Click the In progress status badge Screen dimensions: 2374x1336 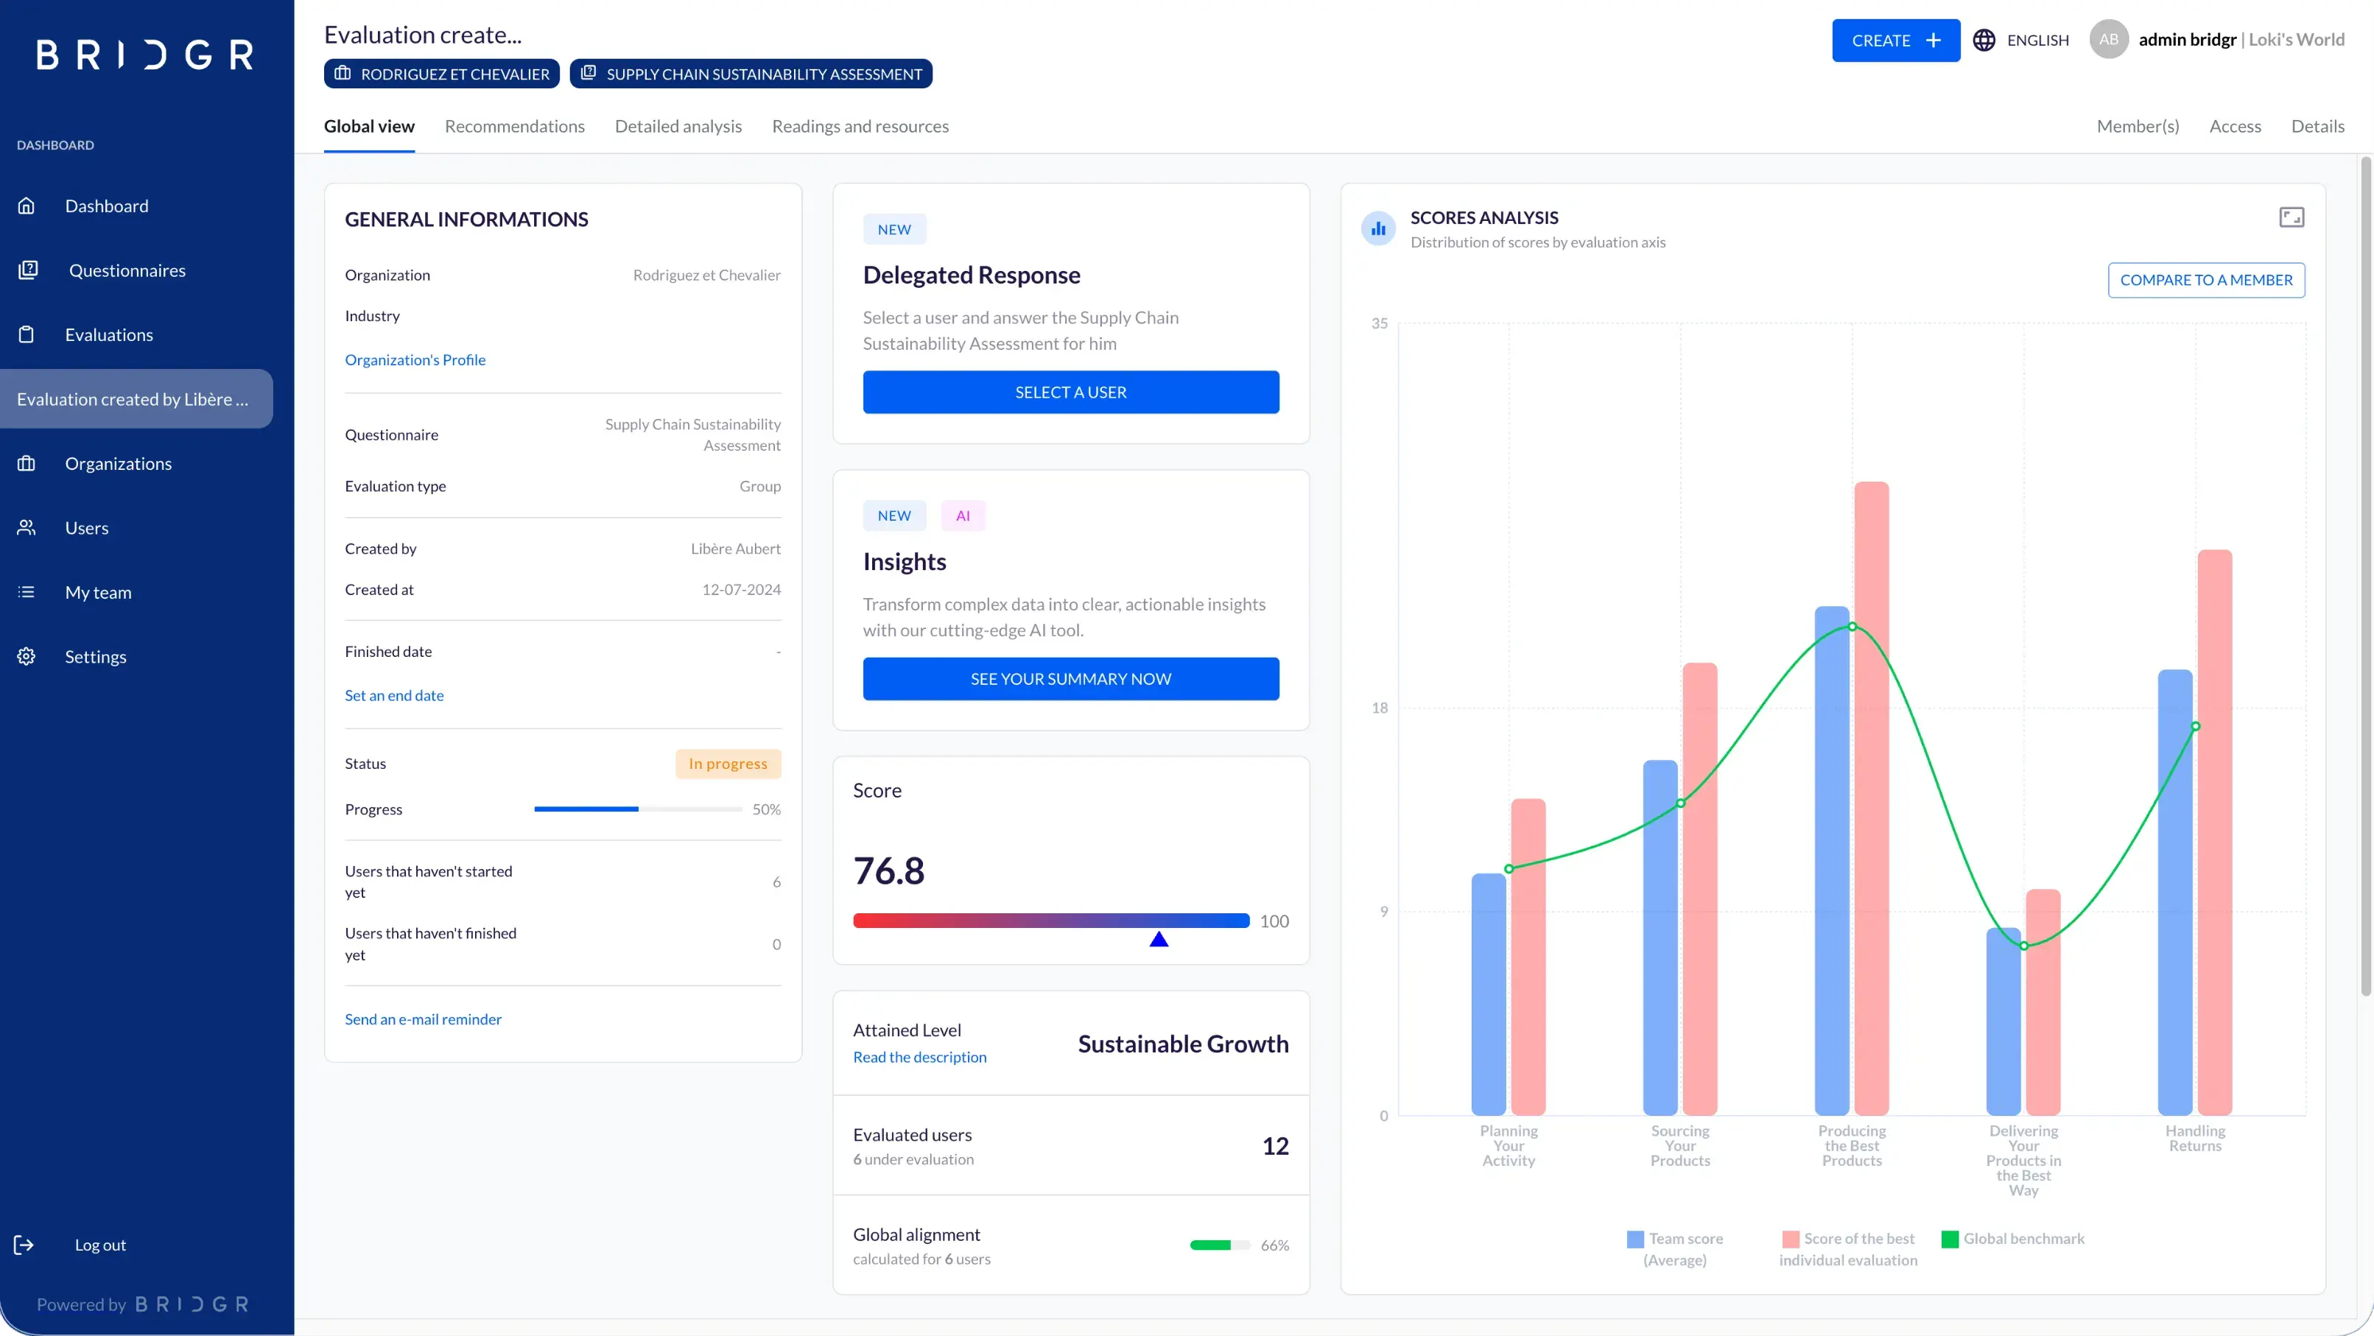728,763
